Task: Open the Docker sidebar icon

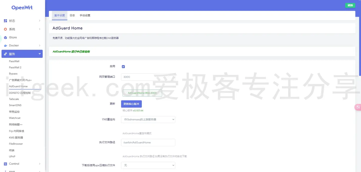Action: coord(6,45)
